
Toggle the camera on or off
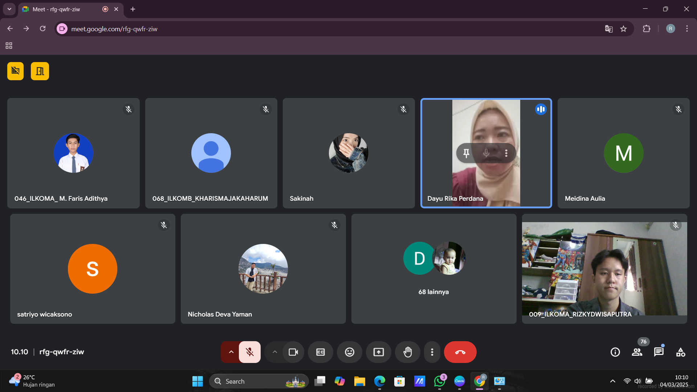coord(293,352)
